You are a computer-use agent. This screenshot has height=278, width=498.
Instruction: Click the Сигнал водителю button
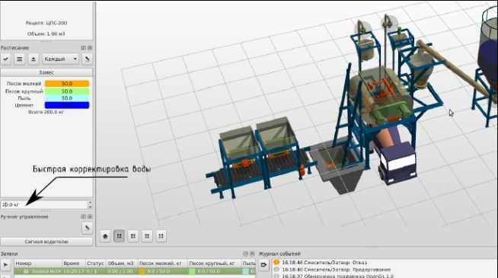click(46, 241)
